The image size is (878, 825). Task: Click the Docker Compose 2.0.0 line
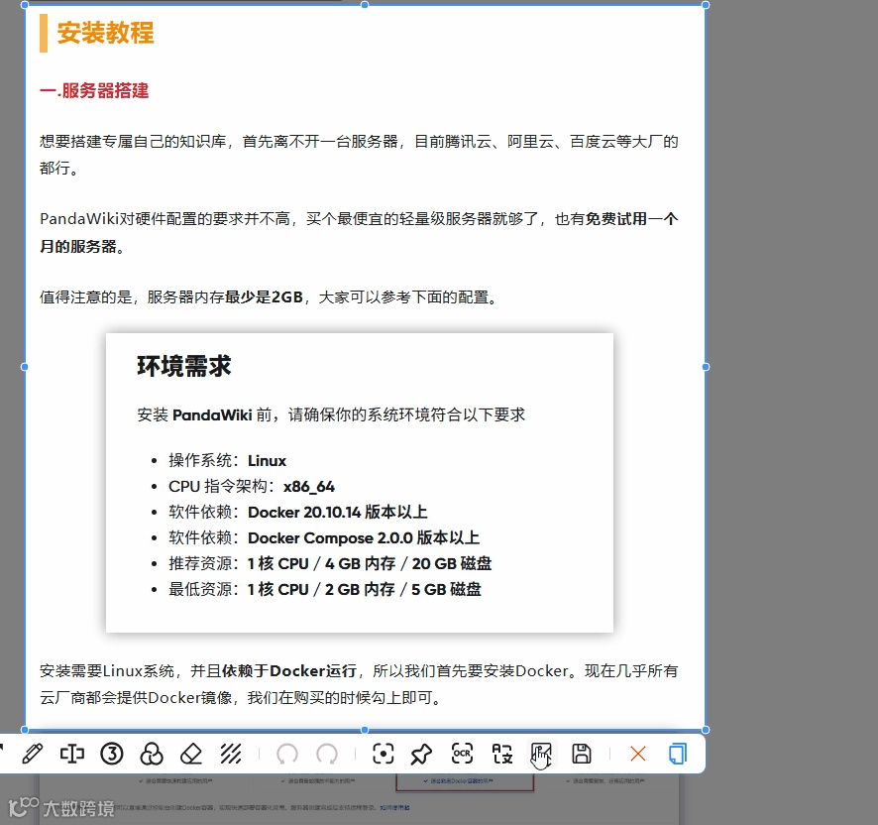point(324,538)
